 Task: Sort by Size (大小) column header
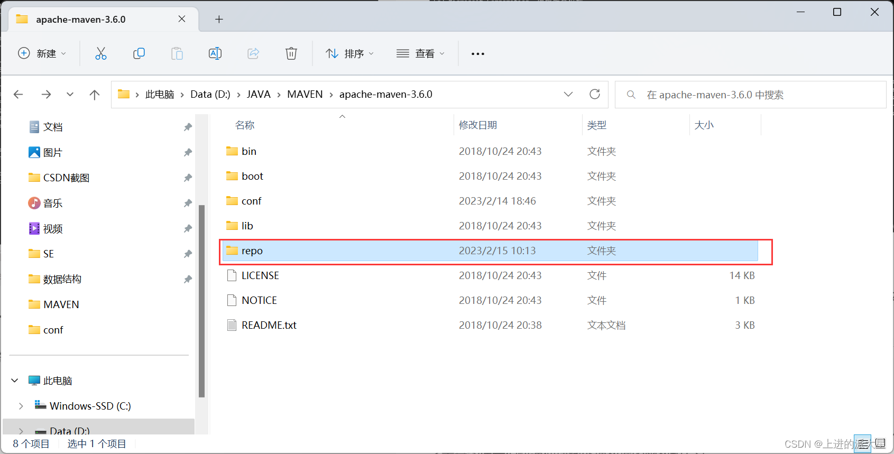coord(704,125)
